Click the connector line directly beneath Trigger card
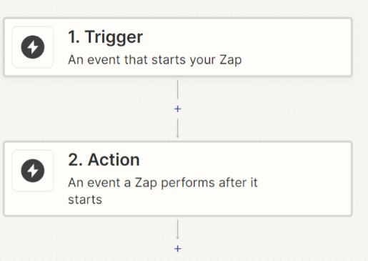The height and width of the screenshot is (261, 368). coord(178,89)
